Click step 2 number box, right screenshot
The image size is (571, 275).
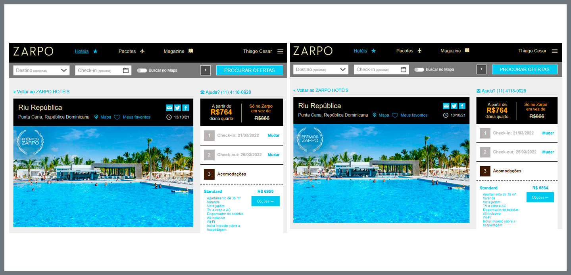coord(485,152)
